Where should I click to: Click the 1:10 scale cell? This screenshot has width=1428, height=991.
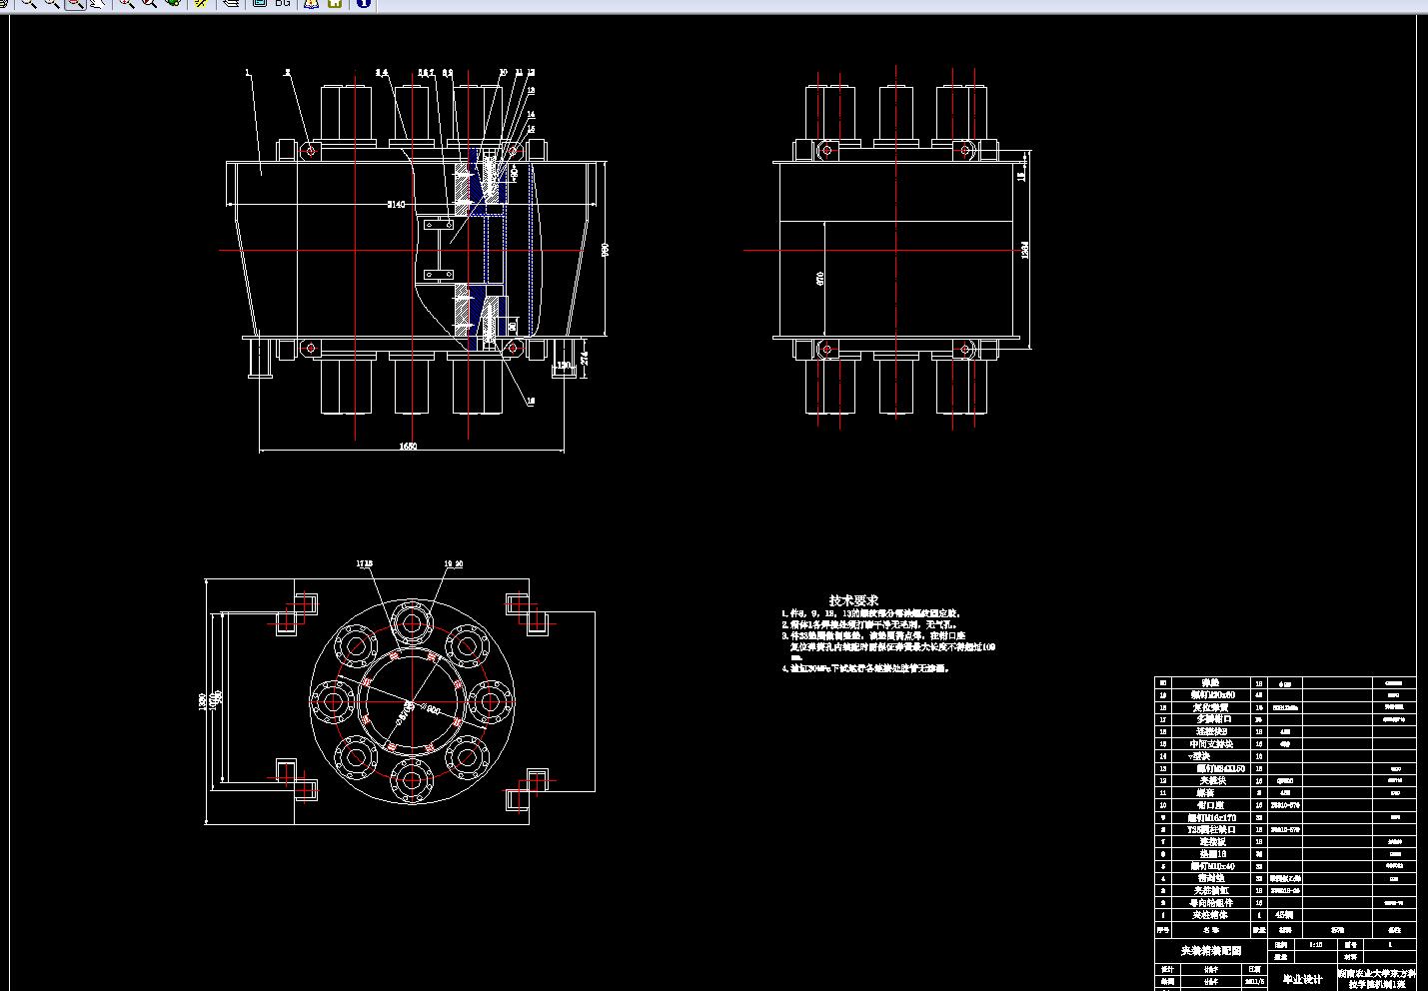point(1316,944)
